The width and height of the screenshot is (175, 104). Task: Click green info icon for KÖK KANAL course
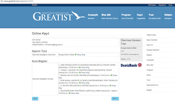tap(80, 83)
